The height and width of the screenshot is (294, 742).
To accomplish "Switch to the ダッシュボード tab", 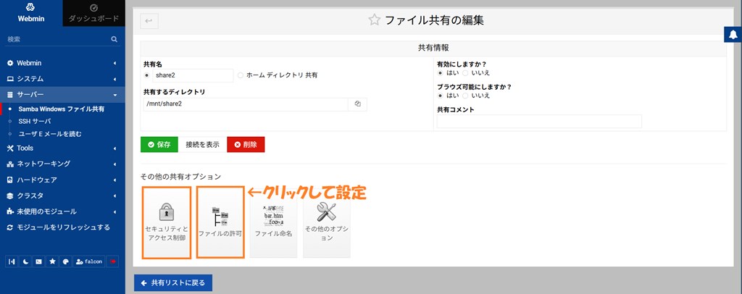I will point(93,13).
